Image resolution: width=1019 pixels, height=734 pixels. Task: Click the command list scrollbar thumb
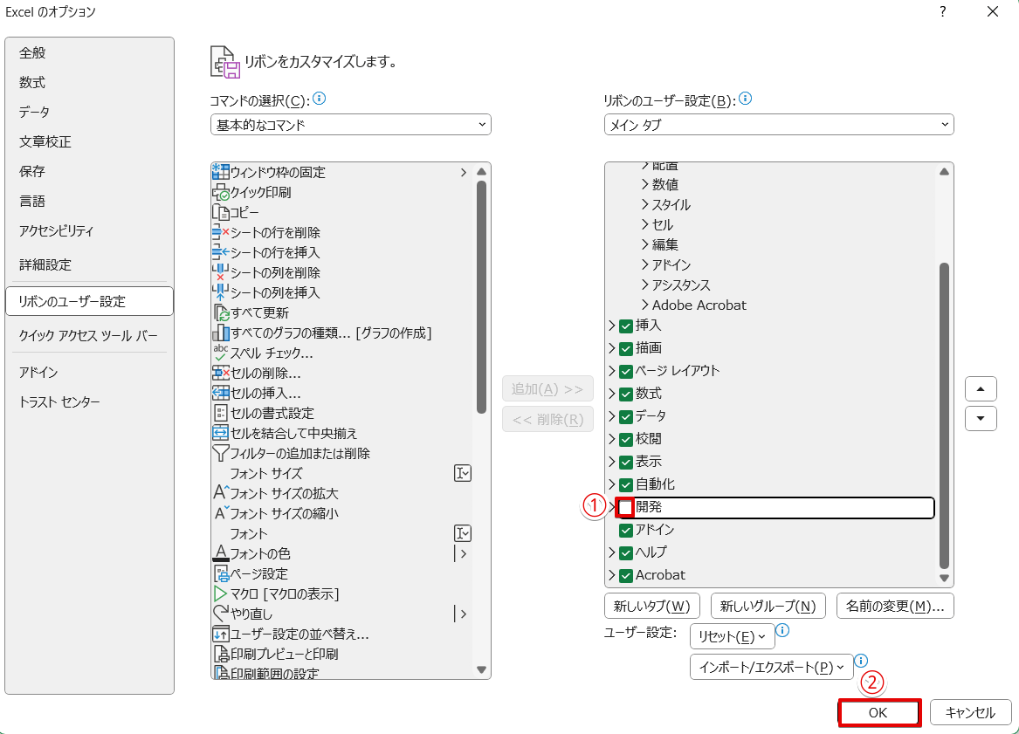(x=481, y=297)
